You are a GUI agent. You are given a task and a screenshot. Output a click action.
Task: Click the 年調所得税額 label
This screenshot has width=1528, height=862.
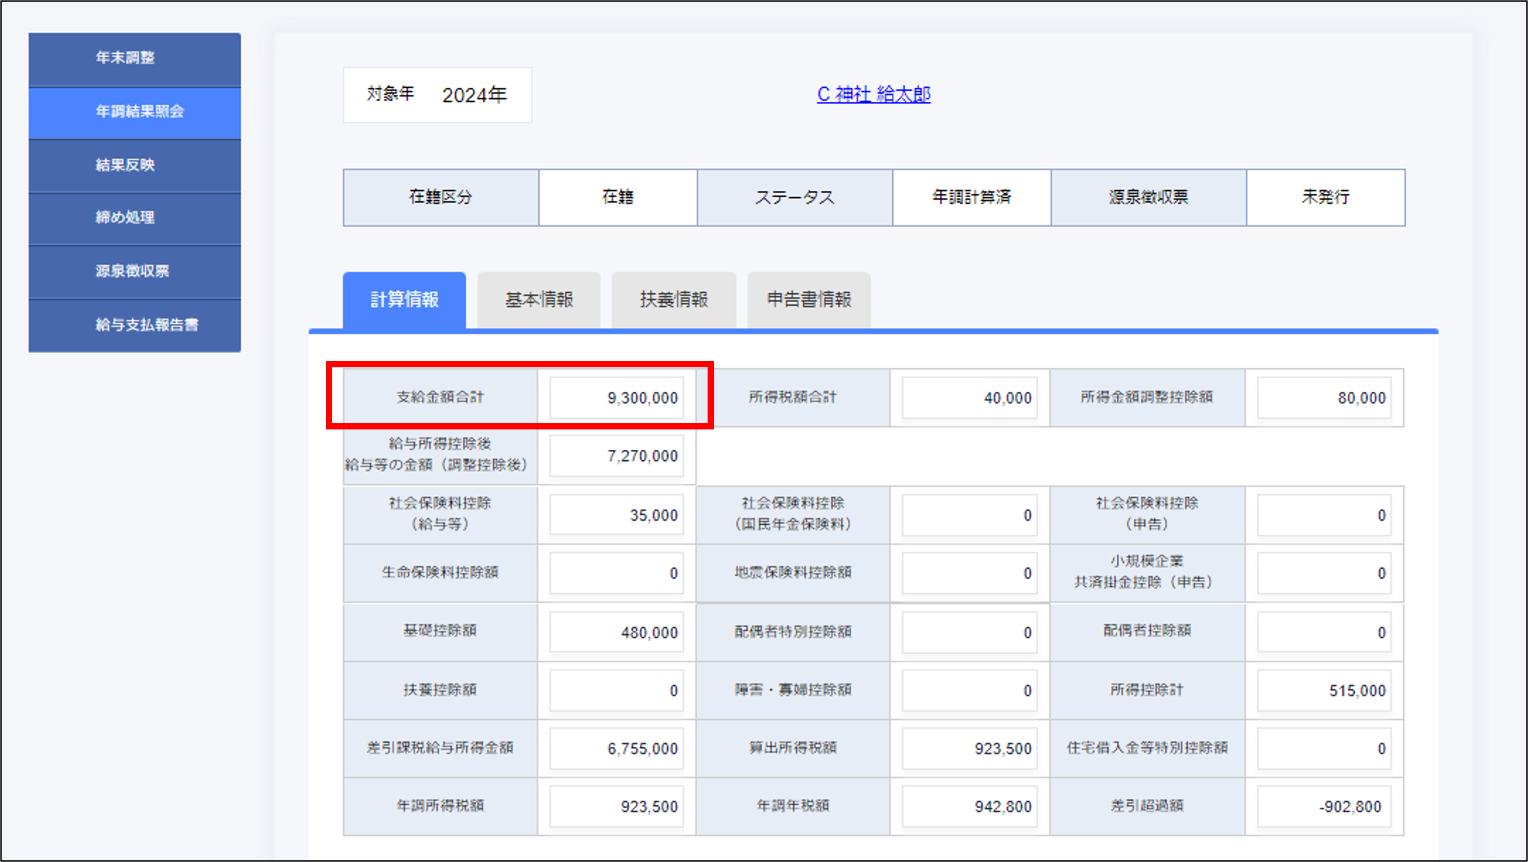pyautogui.click(x=440, y=806)
